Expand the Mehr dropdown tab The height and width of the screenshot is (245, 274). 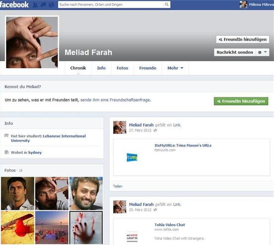tap(175, 68)
